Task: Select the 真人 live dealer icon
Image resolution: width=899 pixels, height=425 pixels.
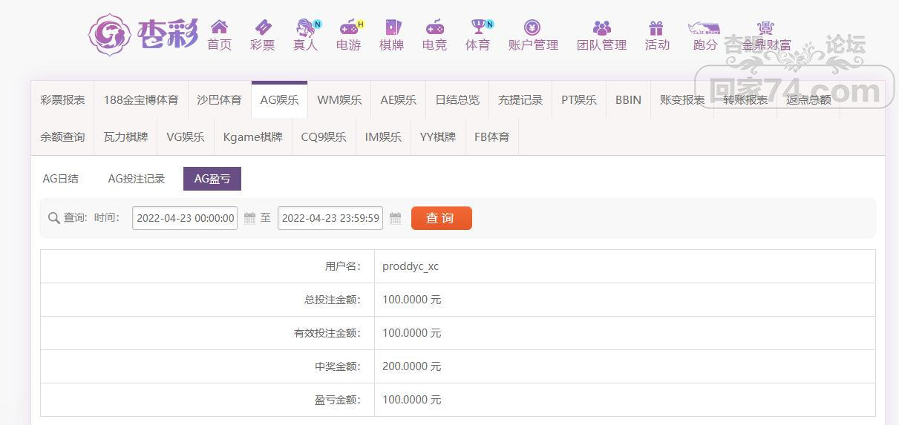Action: coord(305,27)
